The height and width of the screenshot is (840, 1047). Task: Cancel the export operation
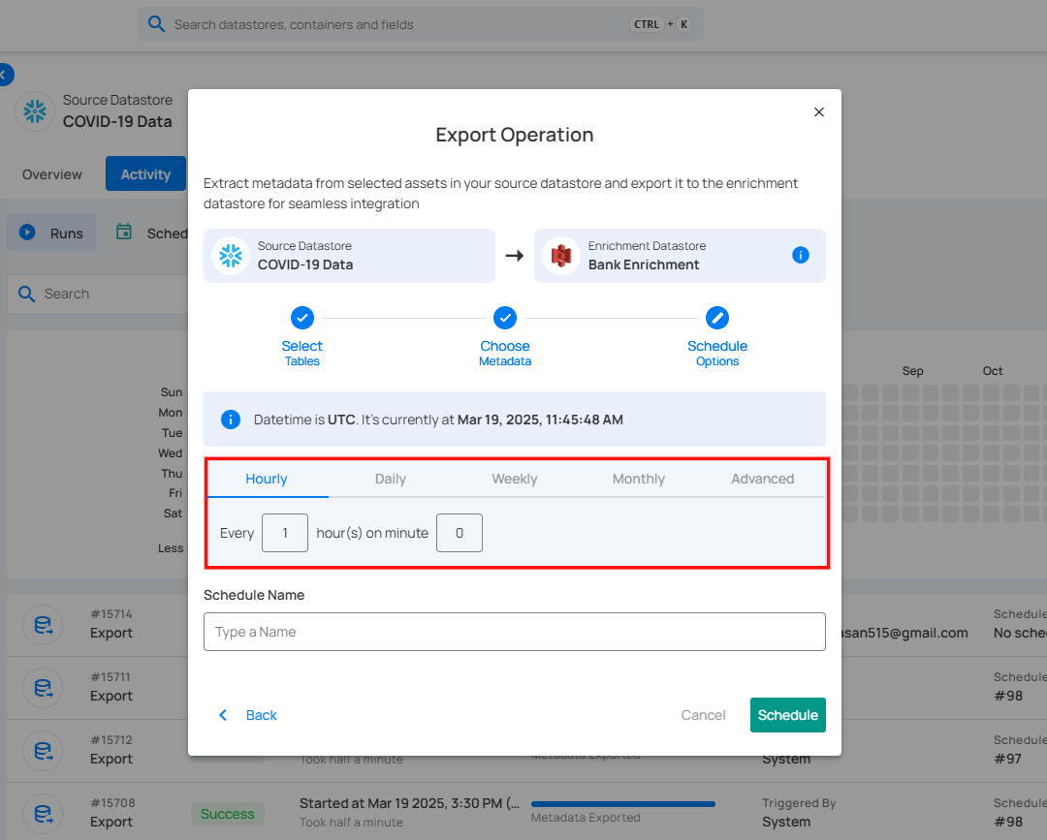703,715
